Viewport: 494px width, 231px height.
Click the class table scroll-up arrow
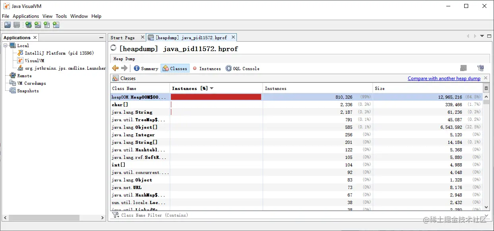tap(486, 96)
